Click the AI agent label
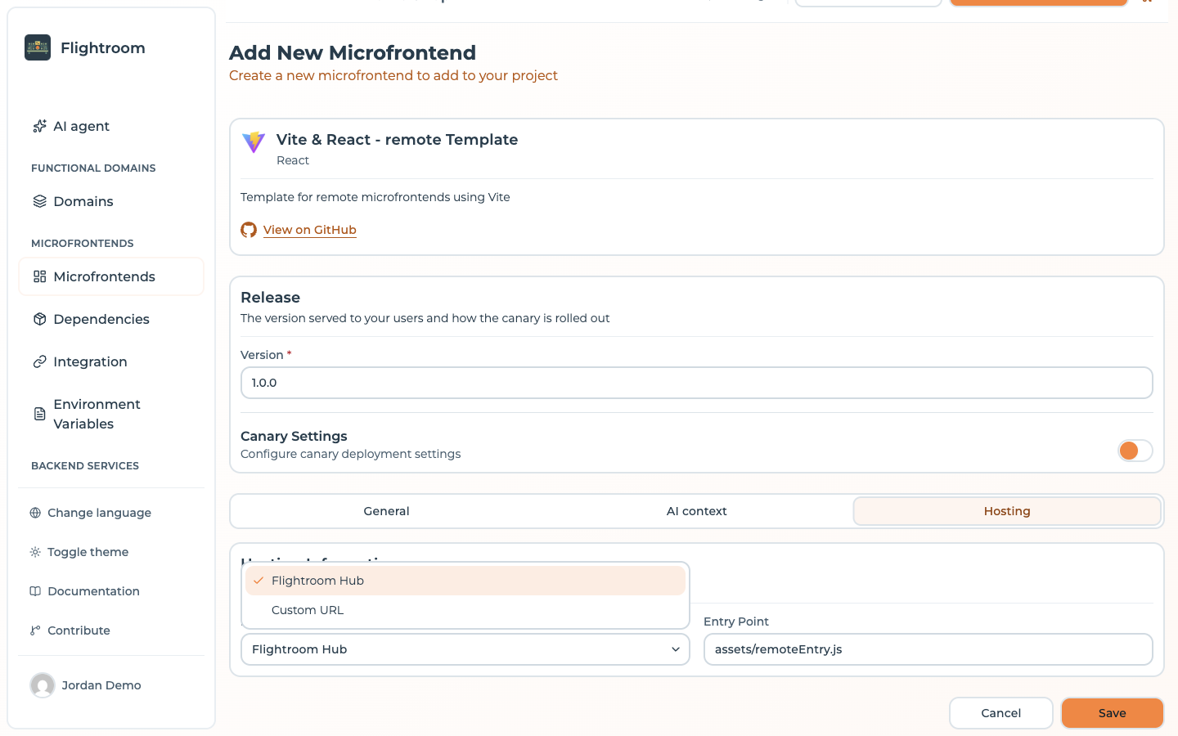The width and height of the screenshot is (1178, 736). pos(81,126)
